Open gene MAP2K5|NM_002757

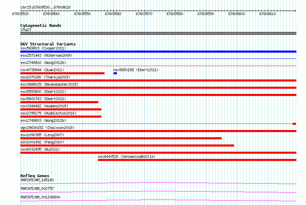coord(37,188)
